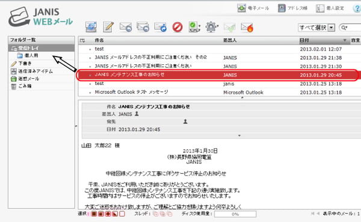Image resolution: width=361 pixels, height=222 pixels.
Task: Click the select none empty box icon
Action: [x=122, y=214]
